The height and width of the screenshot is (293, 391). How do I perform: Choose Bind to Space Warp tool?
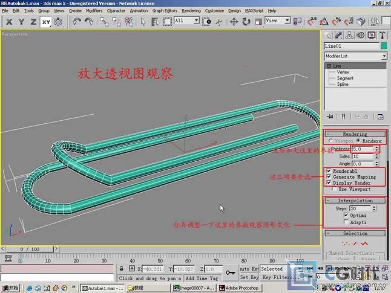point(129,22)
